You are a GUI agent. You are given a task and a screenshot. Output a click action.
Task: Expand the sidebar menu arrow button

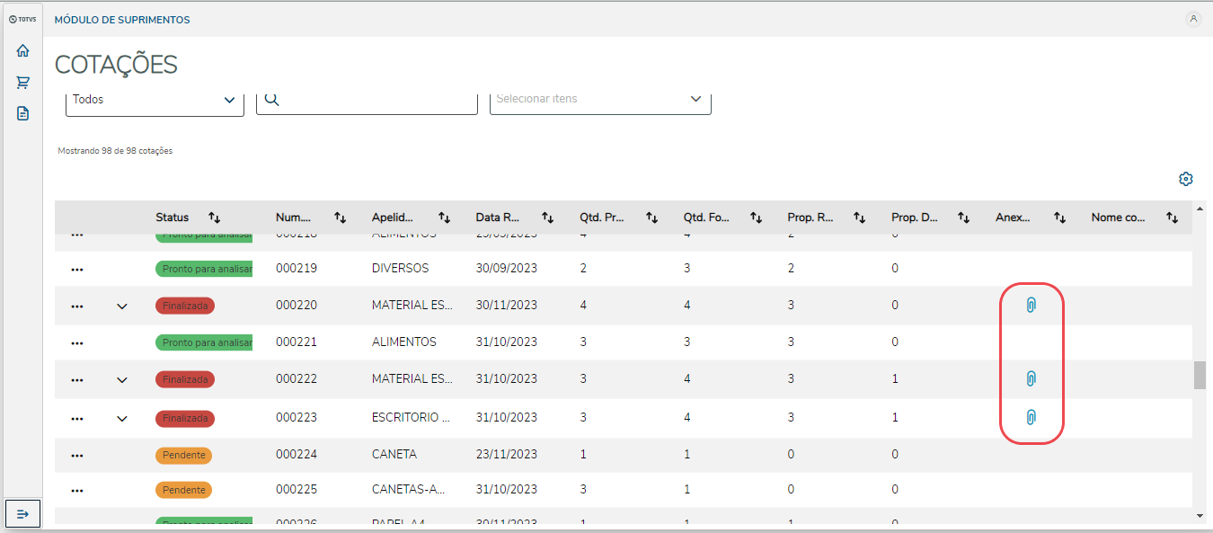click(23, 513)
